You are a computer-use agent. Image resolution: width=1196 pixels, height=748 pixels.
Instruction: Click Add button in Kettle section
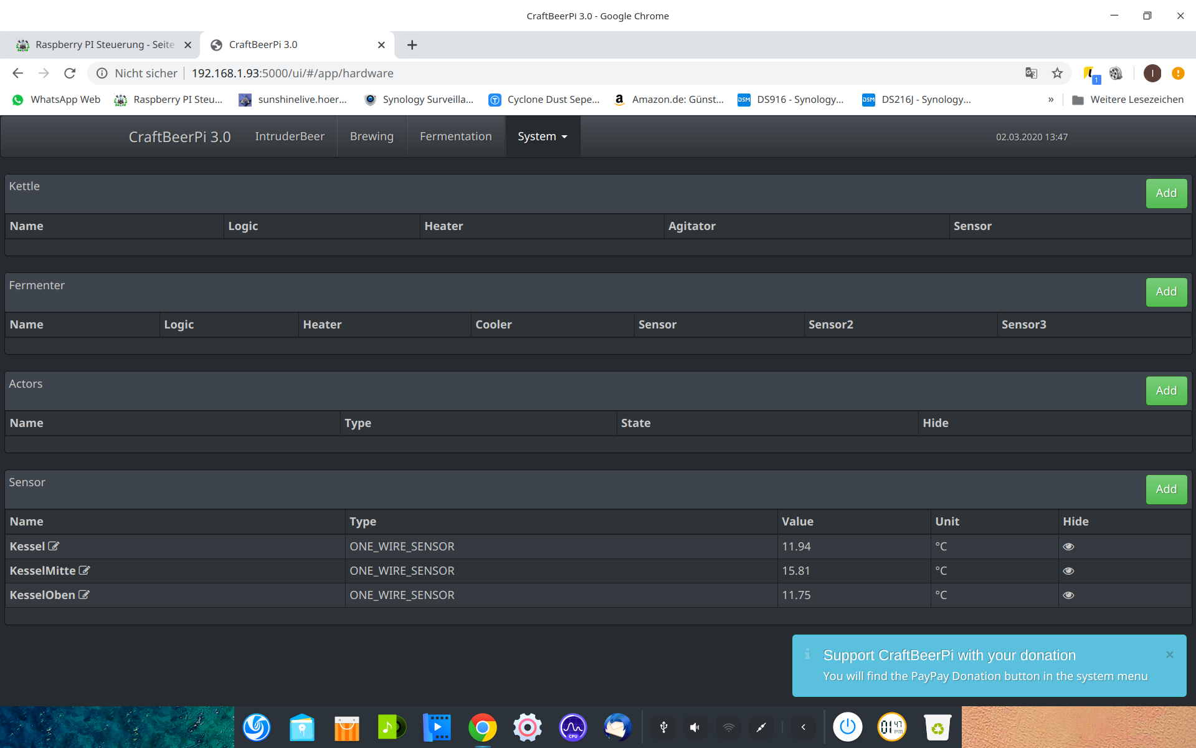[1165, 193]
